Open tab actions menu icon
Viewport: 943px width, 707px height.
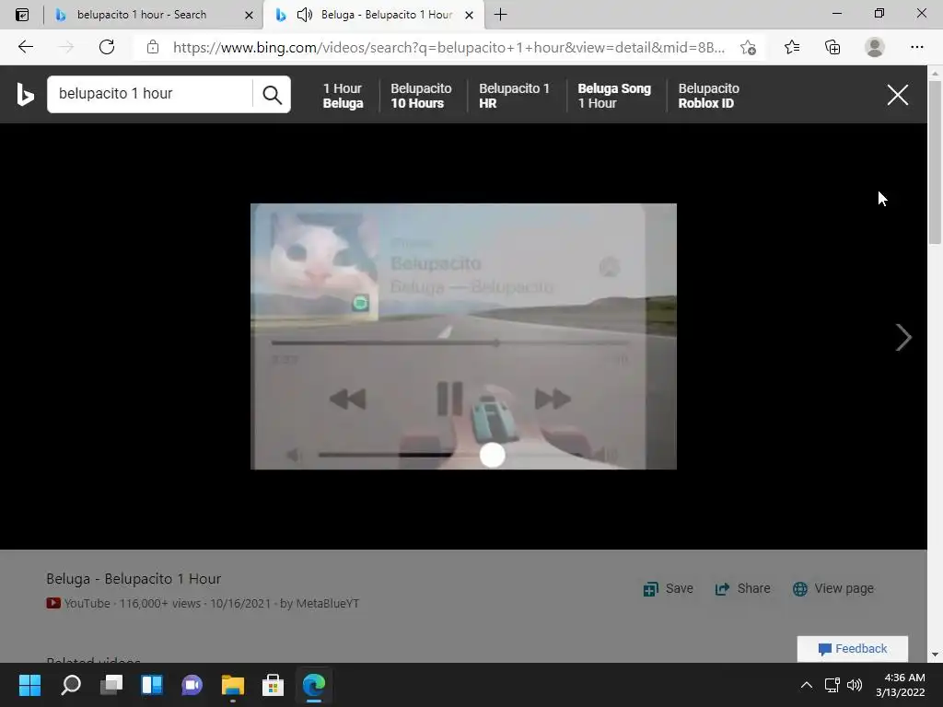point(22,15)
